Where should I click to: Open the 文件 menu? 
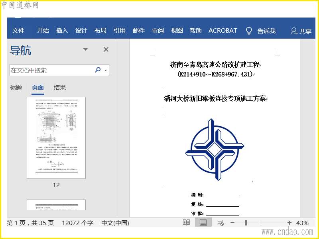pyautogui.click(x=18, y=31)
